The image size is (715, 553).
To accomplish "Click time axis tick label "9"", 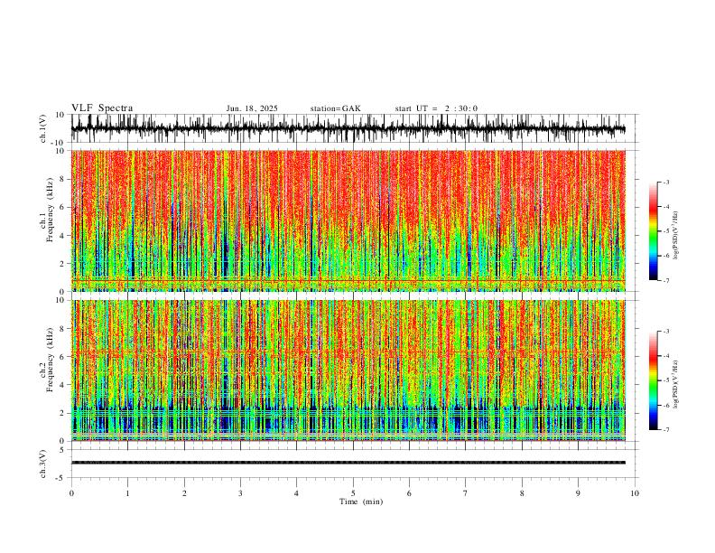I will tap(578, 493).
